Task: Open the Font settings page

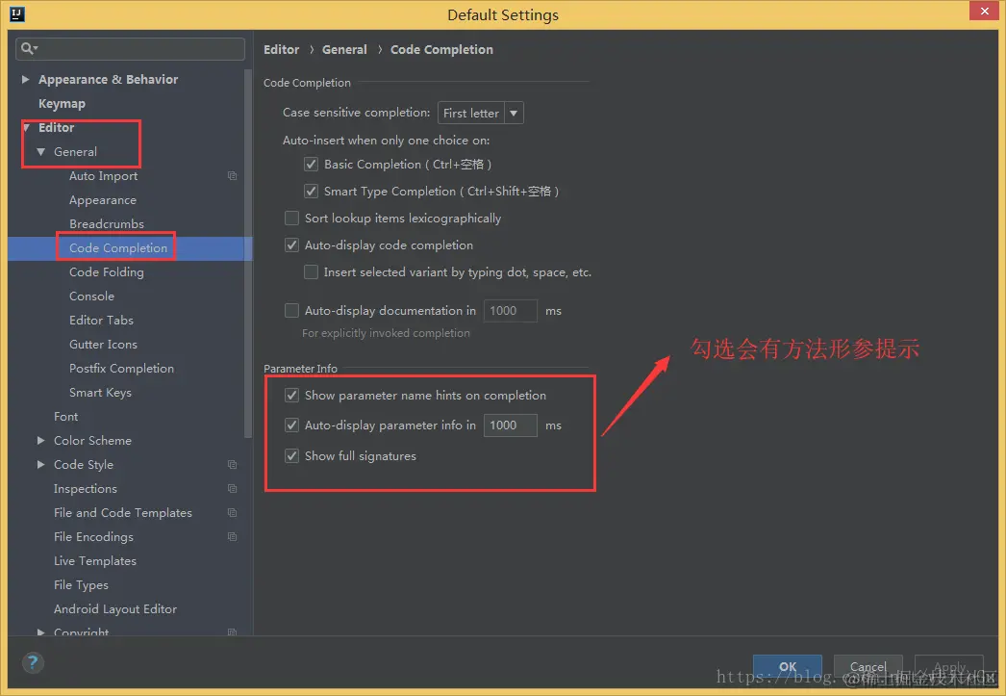Action: 66,416
